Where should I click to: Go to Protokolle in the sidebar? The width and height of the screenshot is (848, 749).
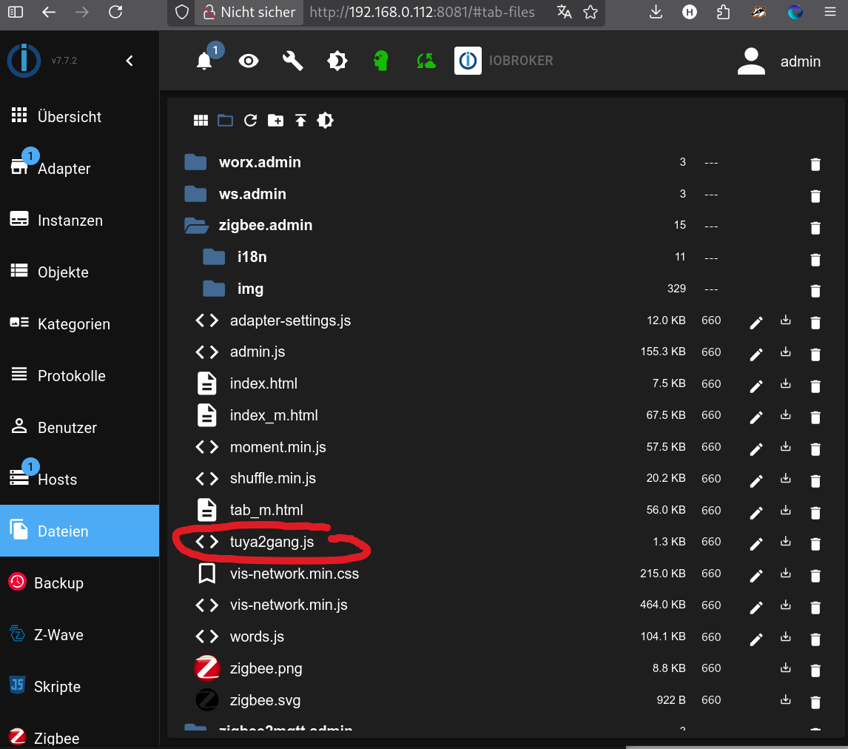pos(71,376)
